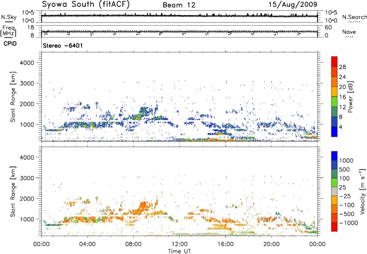
Task: Click the 4000 tick of power panel
Action: [27, 63]
